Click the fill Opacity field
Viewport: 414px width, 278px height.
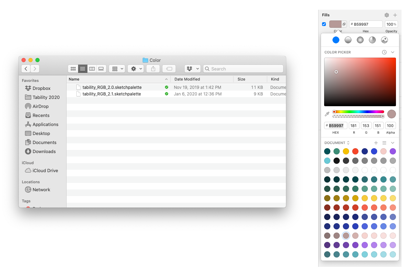[x=391, y=24]
